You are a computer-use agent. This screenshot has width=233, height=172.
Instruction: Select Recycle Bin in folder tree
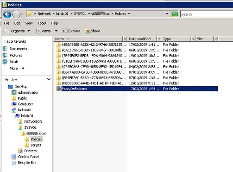(26, 163)
